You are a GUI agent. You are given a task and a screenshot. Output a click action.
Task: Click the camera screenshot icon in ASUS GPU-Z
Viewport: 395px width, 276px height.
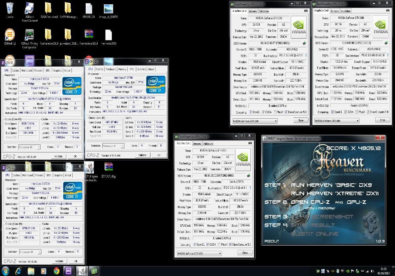click(x=387, y=10)
